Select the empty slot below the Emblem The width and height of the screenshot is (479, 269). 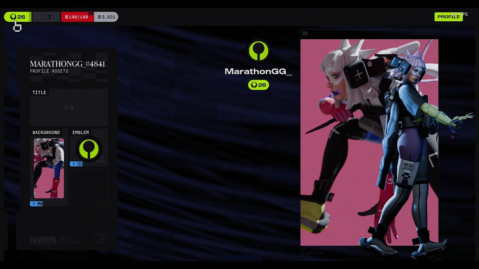pos(89,187)
